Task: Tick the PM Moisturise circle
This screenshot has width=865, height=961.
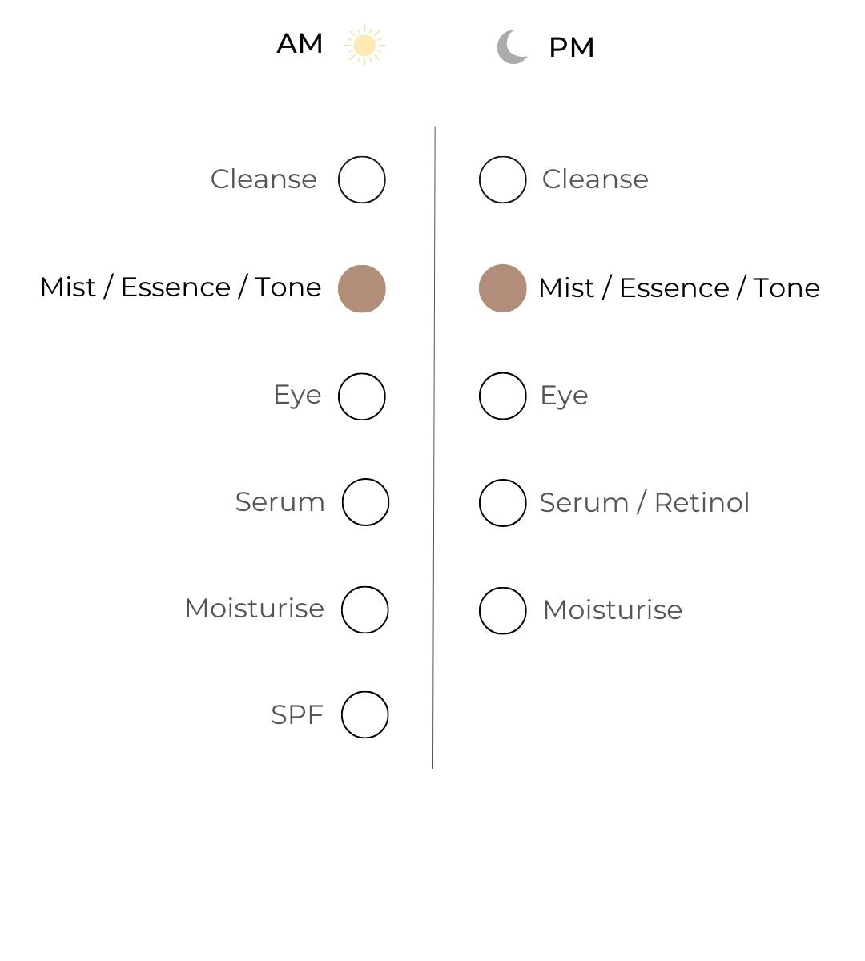Action: [503, 610]
